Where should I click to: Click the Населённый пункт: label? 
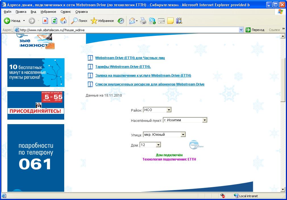click(146, 120)
